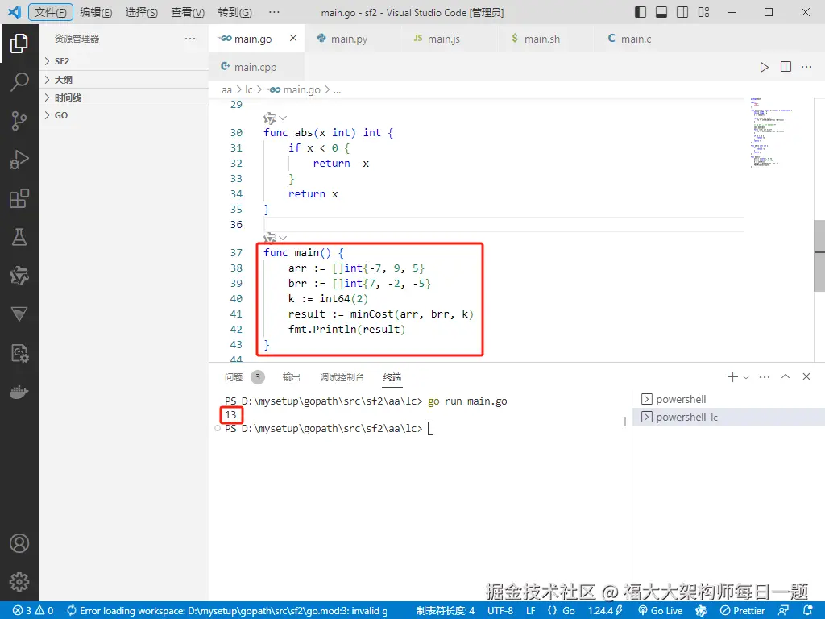This screenshot has width=825, height=619.
Task: Open the Explorer view in activity bar
Action: pyautogui.click(x=19, y=44)
